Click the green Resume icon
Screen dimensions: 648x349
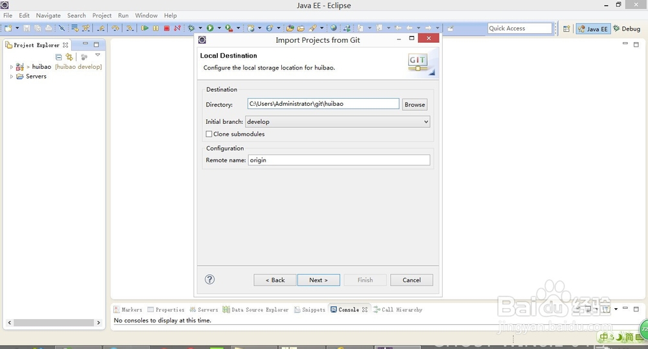coord(145,28)
